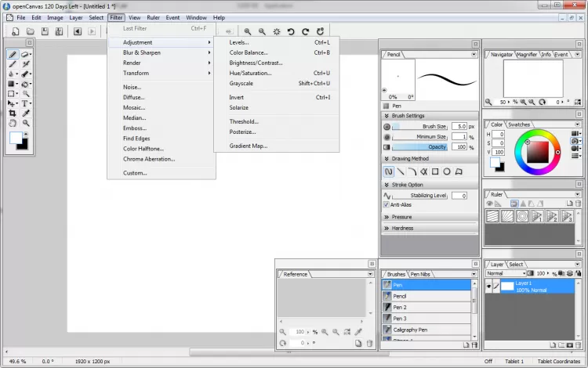Click the Layer 1 thumbnail

pyautogui.click(x=507, y=287)
